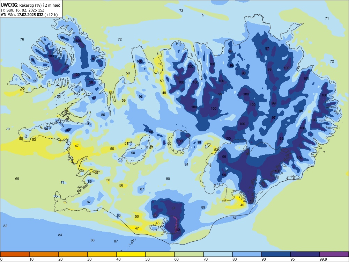The width and height of the screenshot is (349, 262).
Task: Pick the pale green 60–70 legend swatch
Action: [189, 254]
